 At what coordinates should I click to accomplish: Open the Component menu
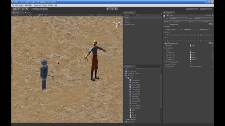[37, 5]
